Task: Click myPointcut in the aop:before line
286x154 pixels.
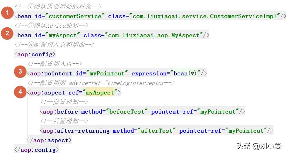Action: [x=218, y=112]
